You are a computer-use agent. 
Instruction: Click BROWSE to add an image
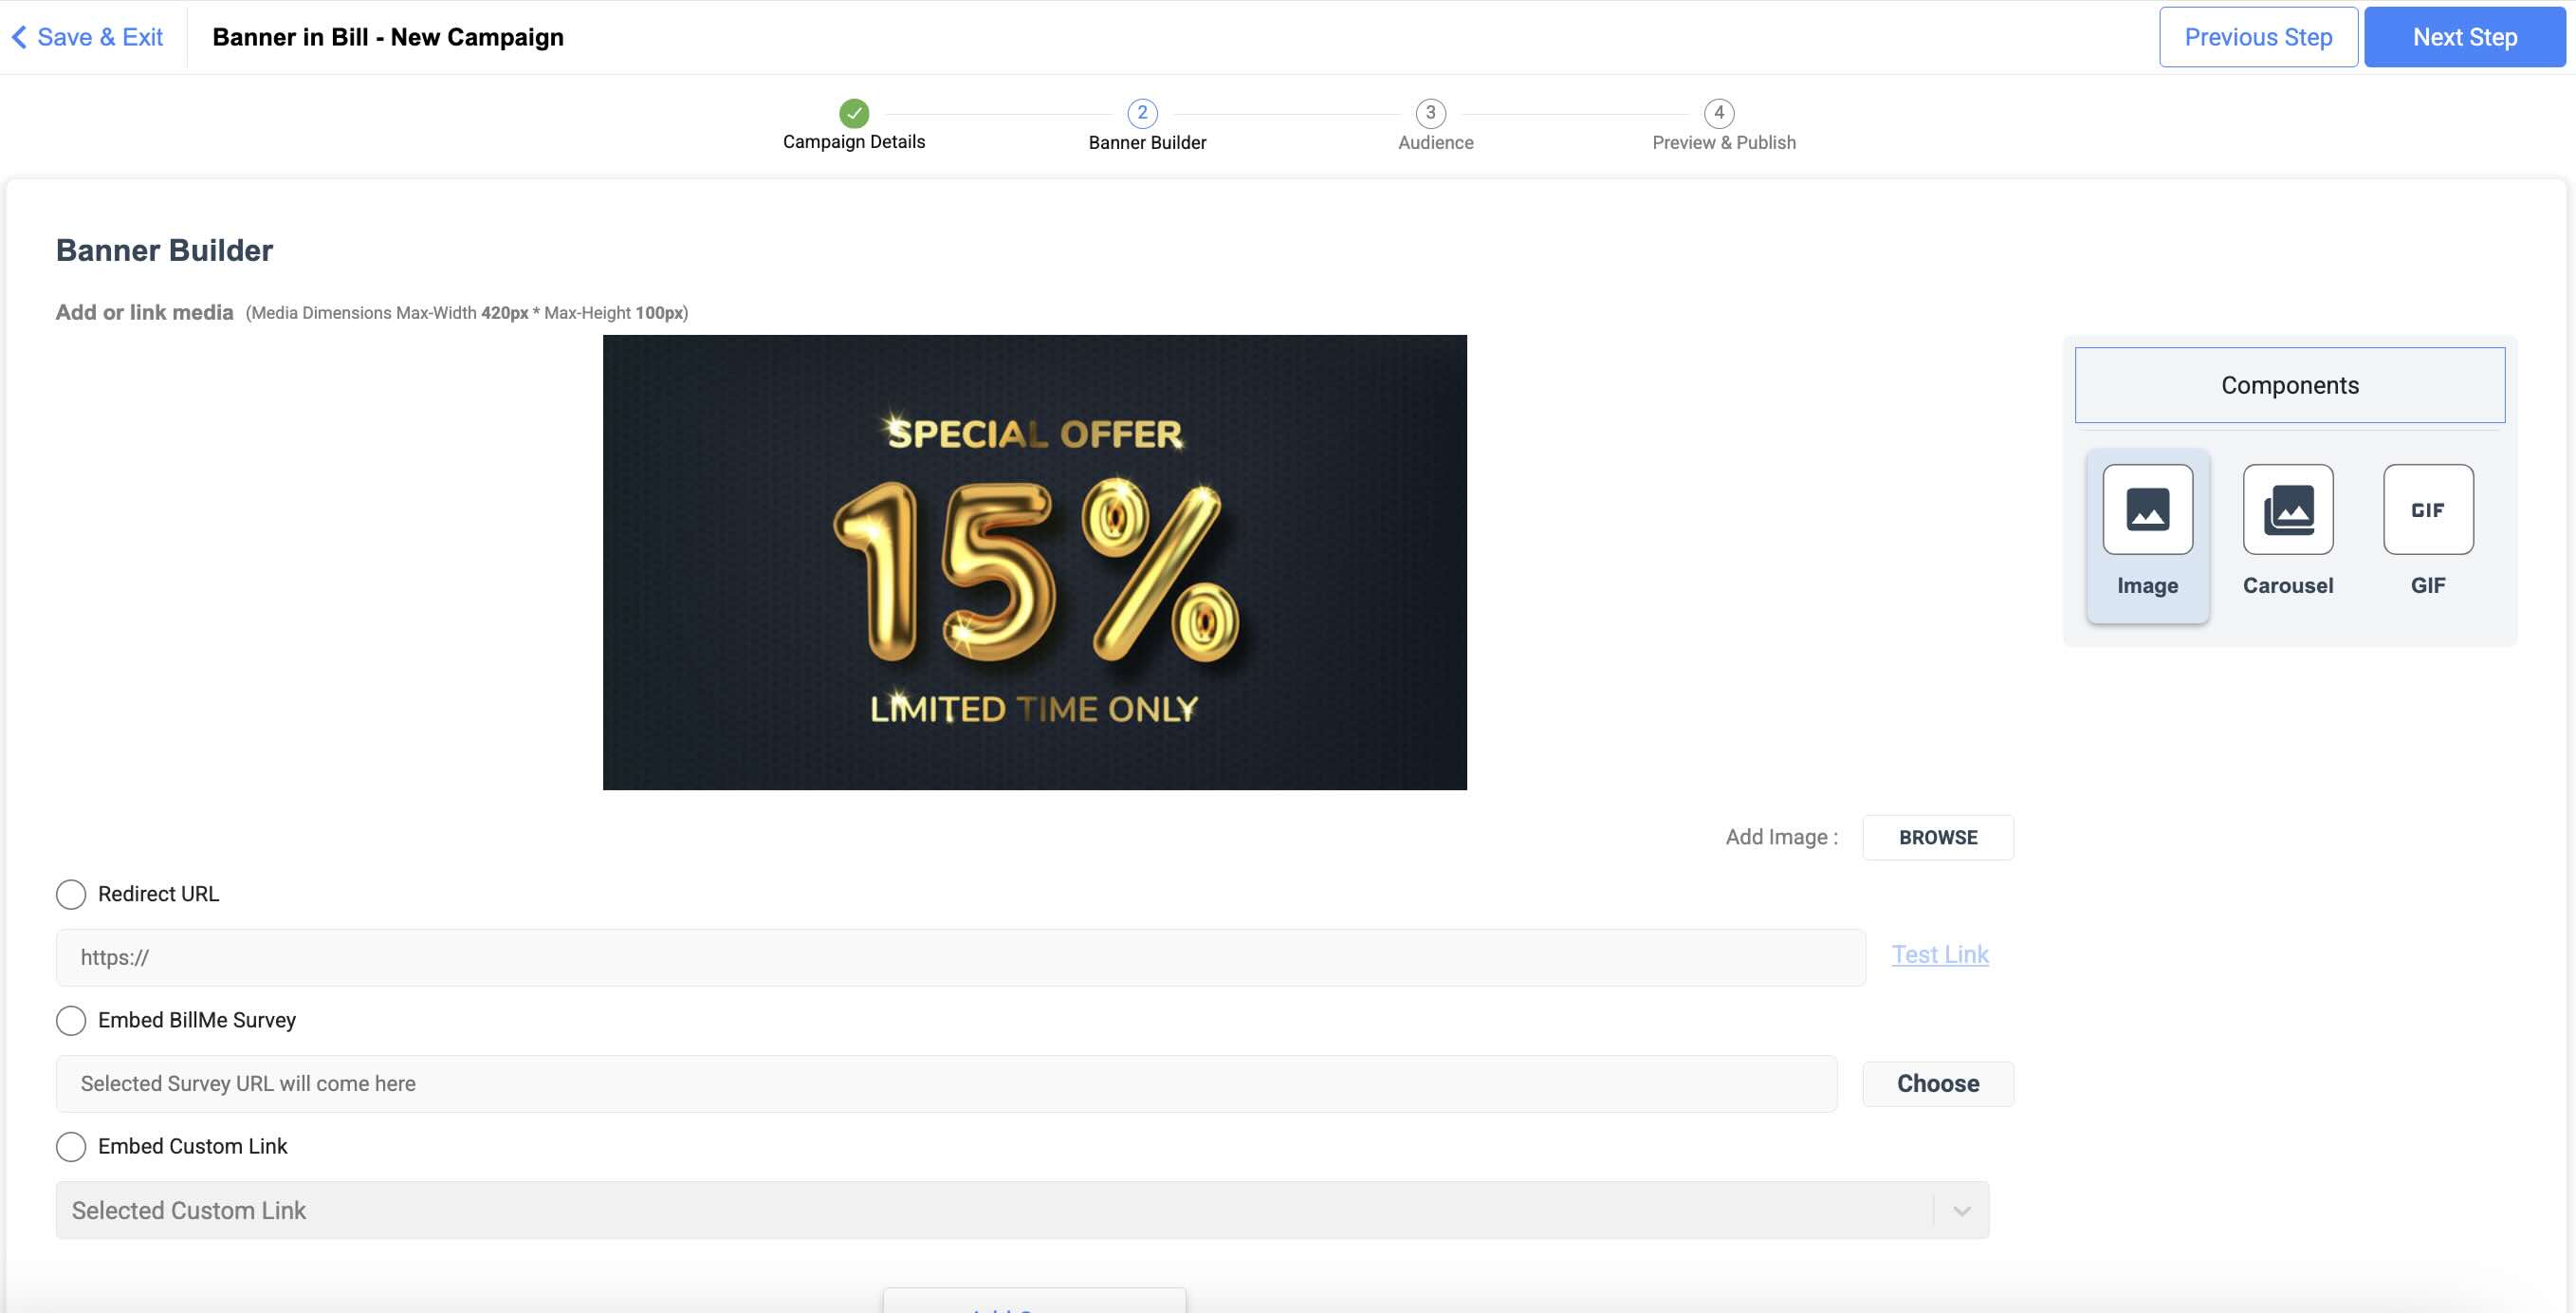[1937, 837]
